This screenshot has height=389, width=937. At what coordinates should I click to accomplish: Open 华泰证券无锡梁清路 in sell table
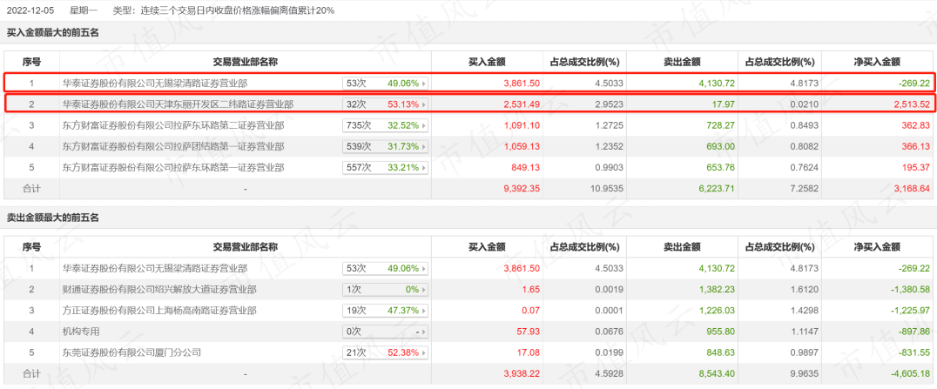[155, 269]
